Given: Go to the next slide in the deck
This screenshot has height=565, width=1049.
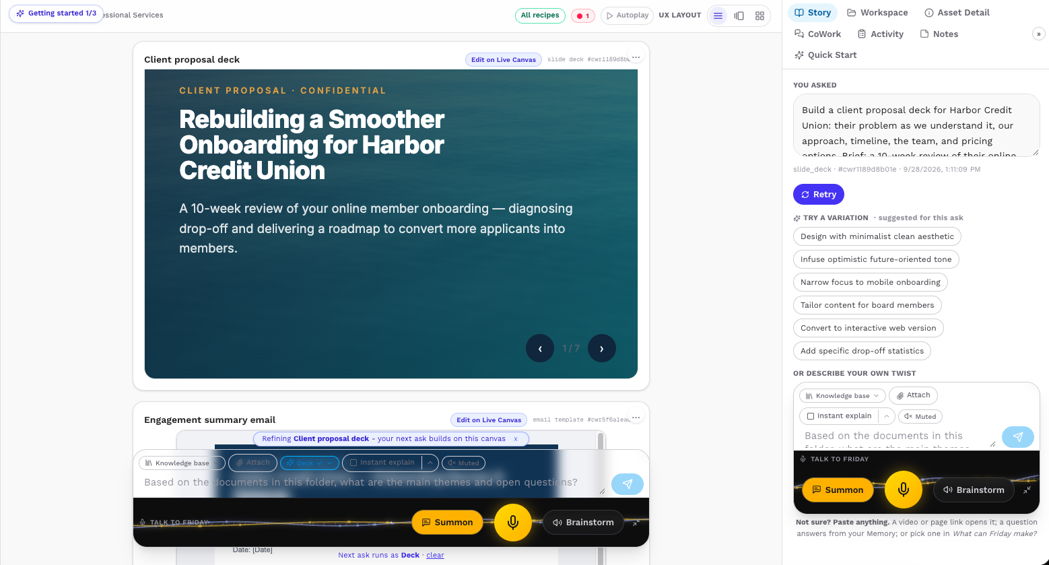Looking at the screenshot, I should point(601,348).
